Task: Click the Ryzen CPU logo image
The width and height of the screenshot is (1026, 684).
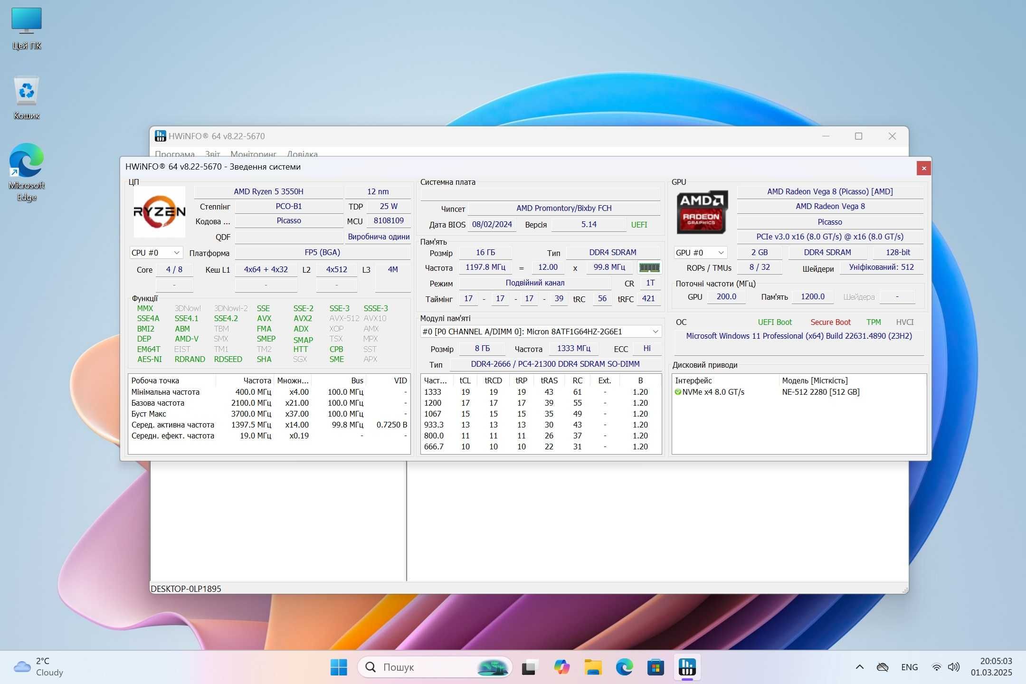Action: point(159,212)
